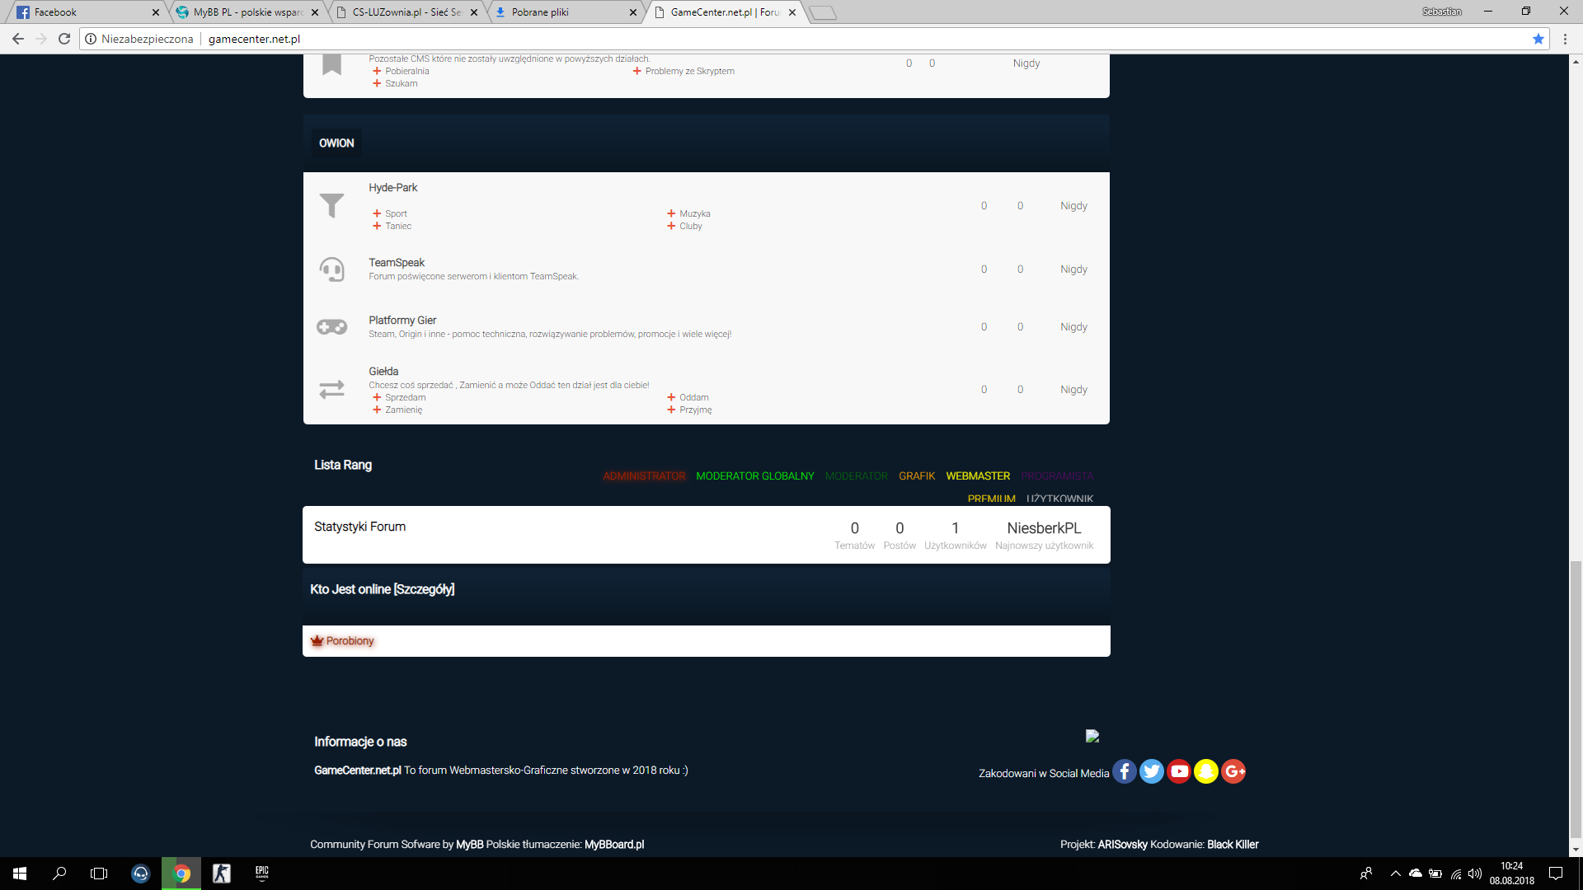
Task: Open the Snapchat social media icon
Action: point(1206,771)
